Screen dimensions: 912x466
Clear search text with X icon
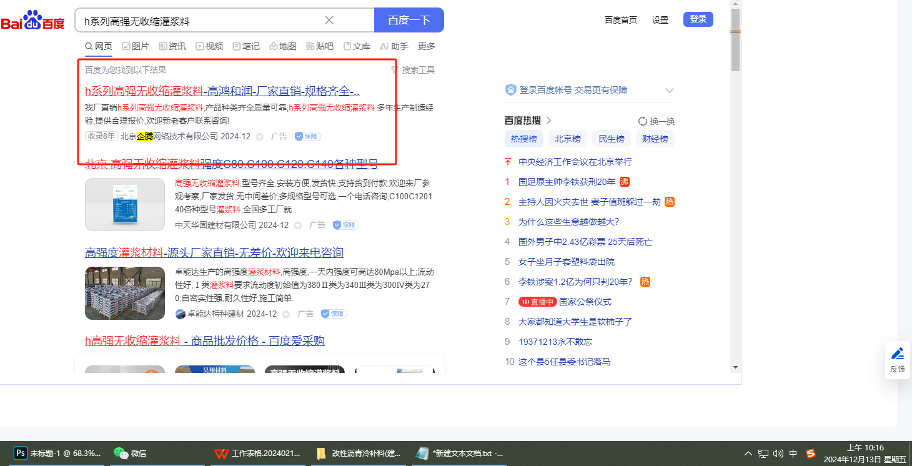pyautogui.click(x=329, y=20)
